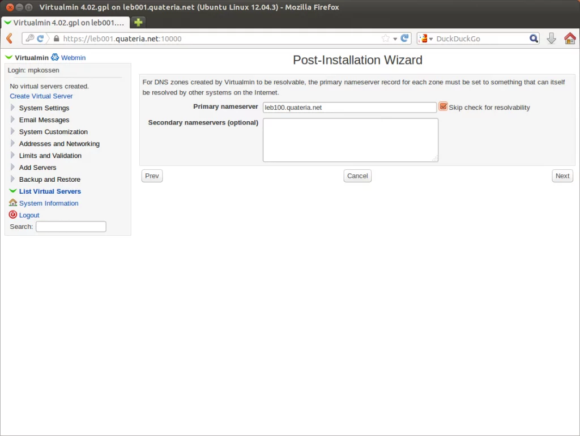Click the Logout link
The width and height of the screenshot is (580, 436).
point(29,215)
